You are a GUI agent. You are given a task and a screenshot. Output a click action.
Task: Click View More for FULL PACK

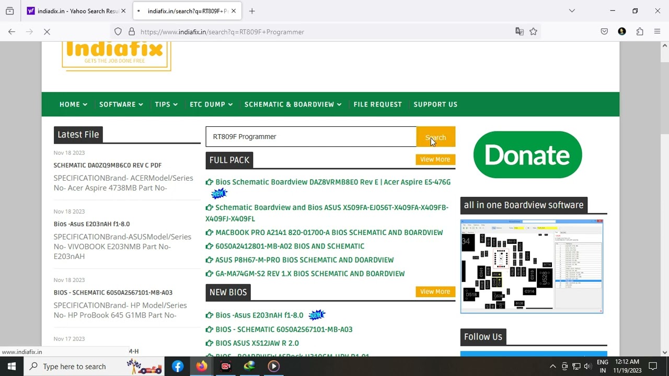pyautogui.click(x=435, y=159)
